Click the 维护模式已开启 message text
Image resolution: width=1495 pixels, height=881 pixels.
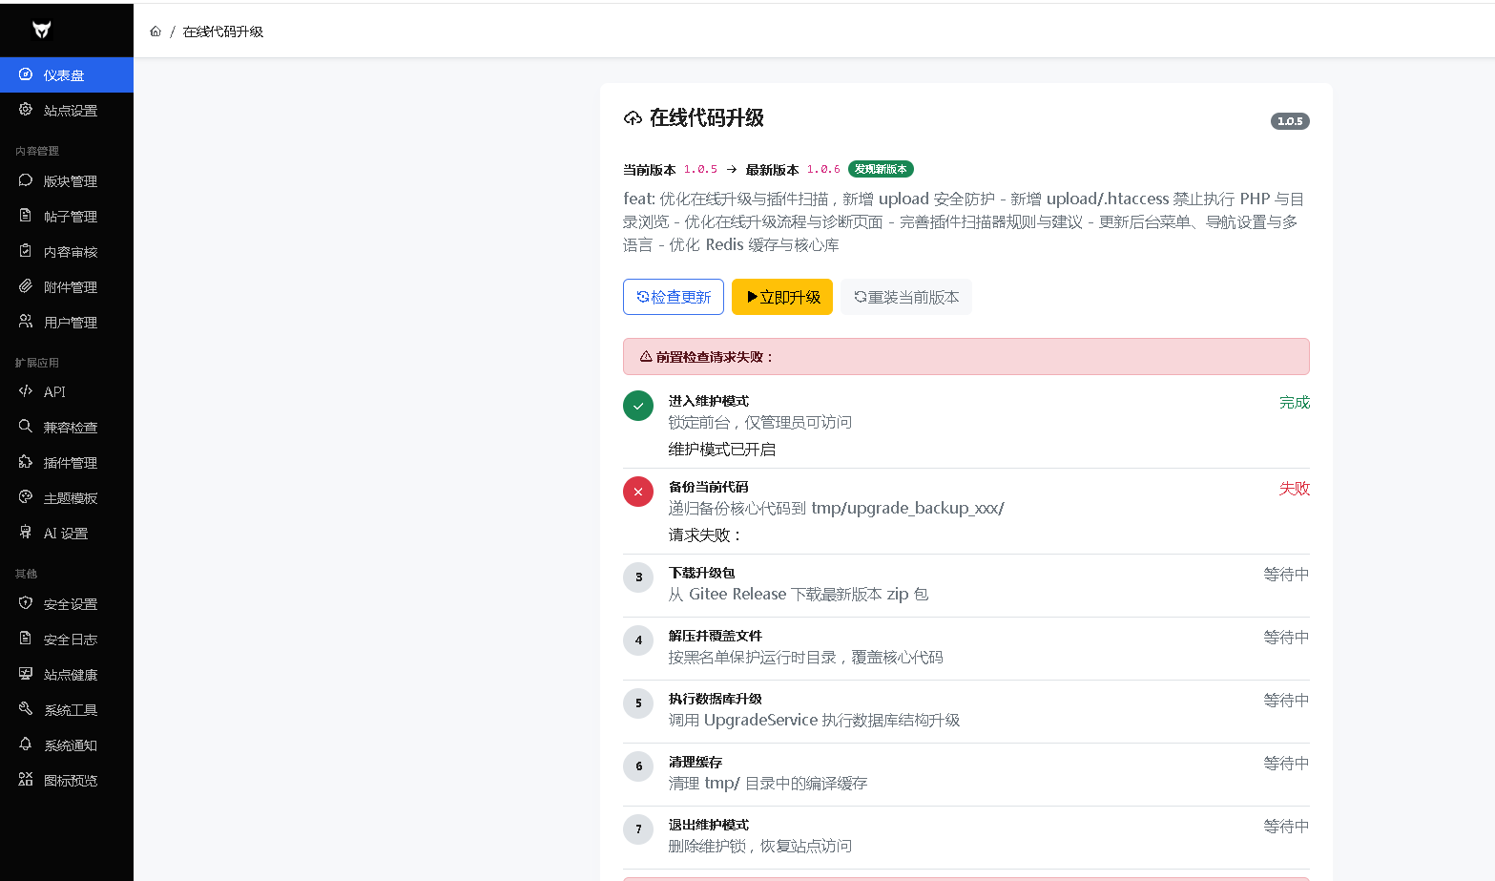click(x=722, y=450)
